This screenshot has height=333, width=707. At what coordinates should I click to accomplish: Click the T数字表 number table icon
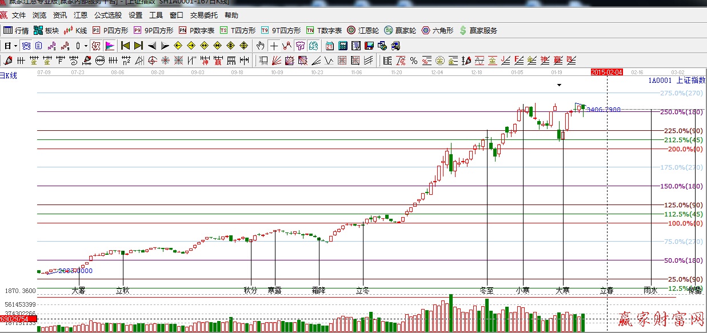(323, 30)
